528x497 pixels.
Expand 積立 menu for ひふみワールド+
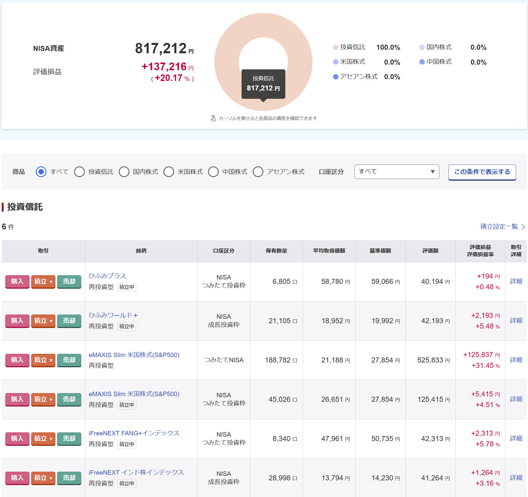43,321
